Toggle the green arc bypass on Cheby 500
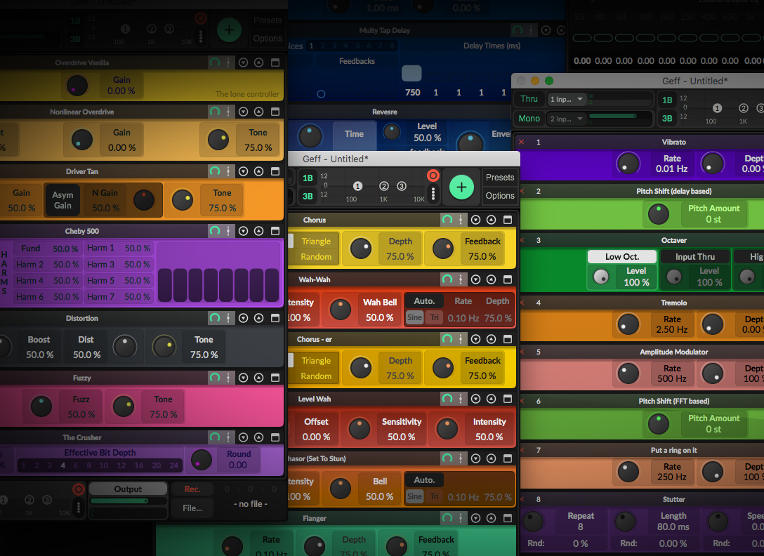764x556 pixels. (214, 231)
